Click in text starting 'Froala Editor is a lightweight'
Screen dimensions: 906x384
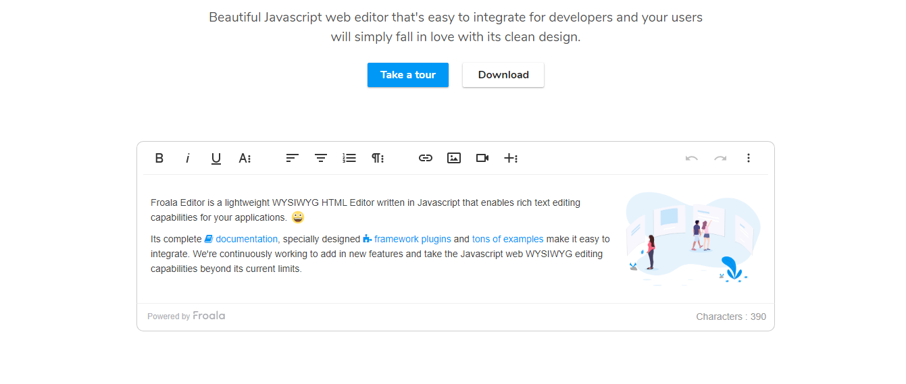point(366,210)
